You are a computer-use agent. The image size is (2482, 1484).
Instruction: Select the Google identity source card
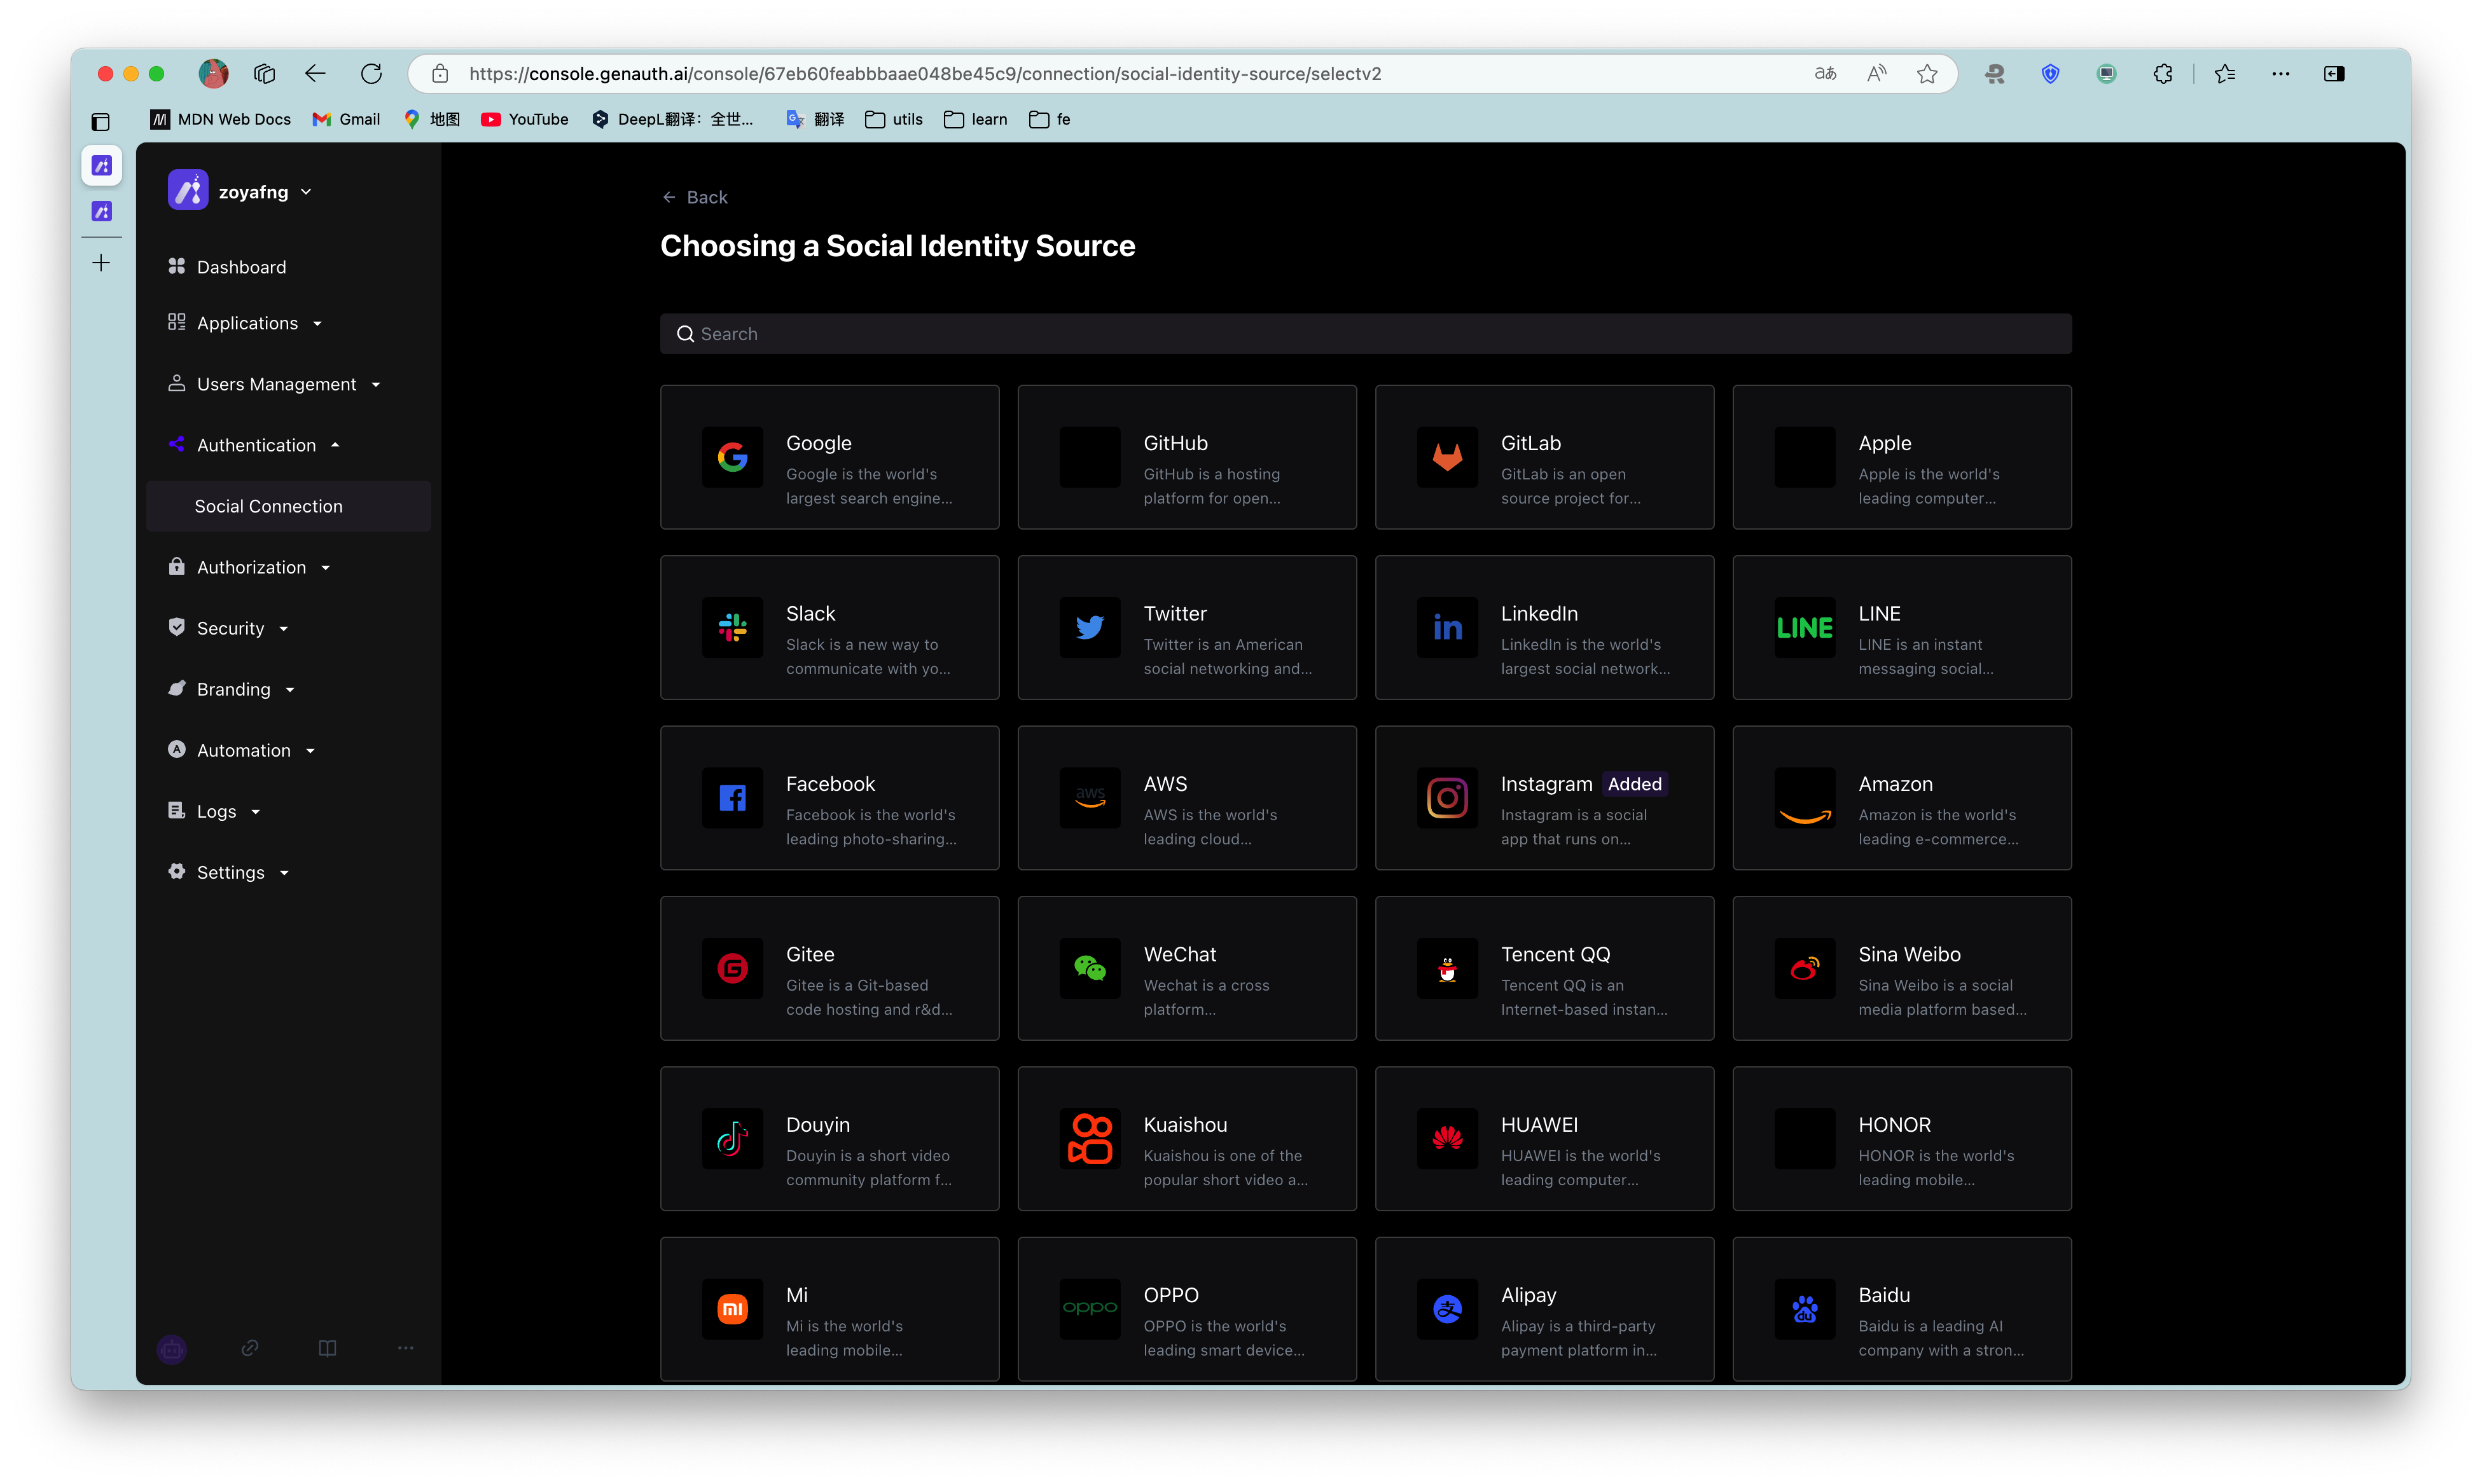click(x=829, y=457)
